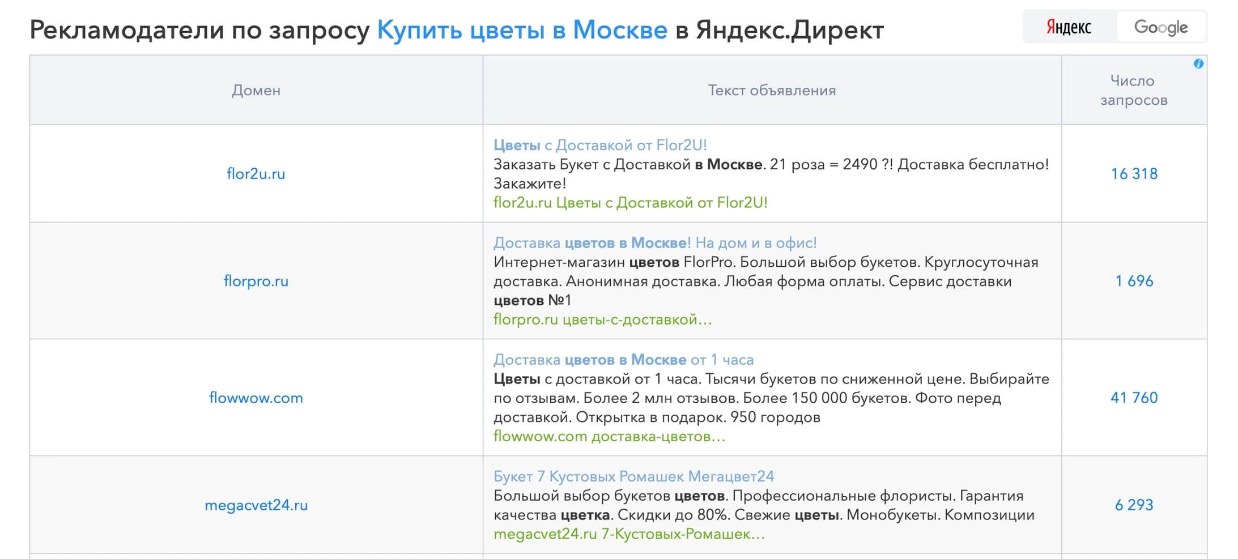Click the Домен column header
This screenshot has height=559, width=1238.
coord(256,90)
